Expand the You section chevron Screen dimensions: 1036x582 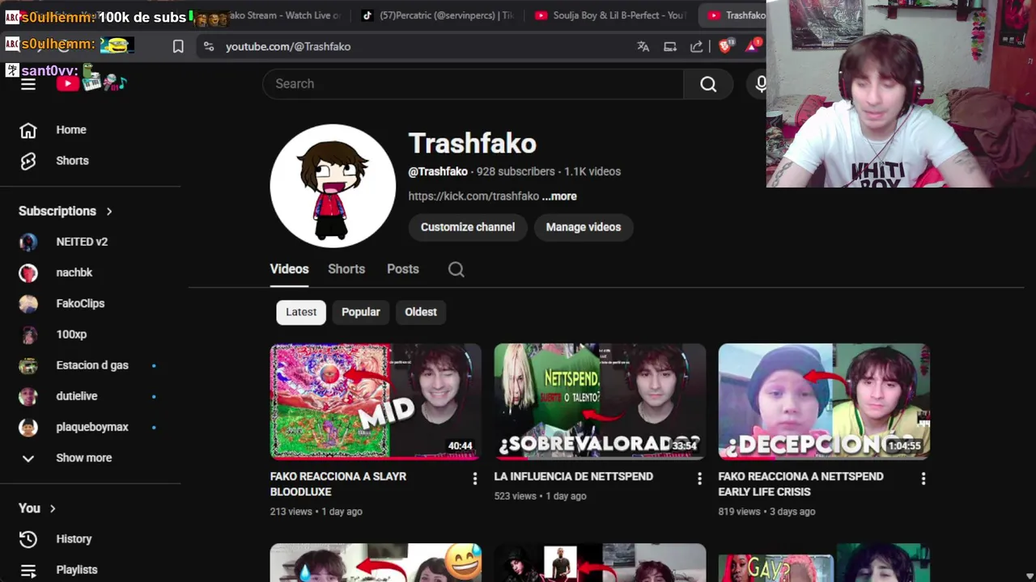tap(53, 508)
